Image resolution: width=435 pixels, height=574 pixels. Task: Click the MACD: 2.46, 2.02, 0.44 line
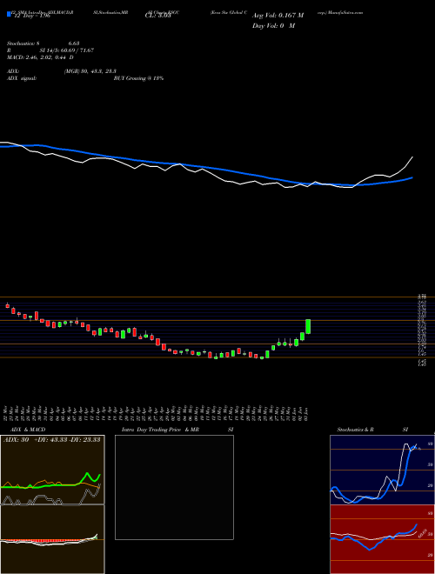pos(40,57)
